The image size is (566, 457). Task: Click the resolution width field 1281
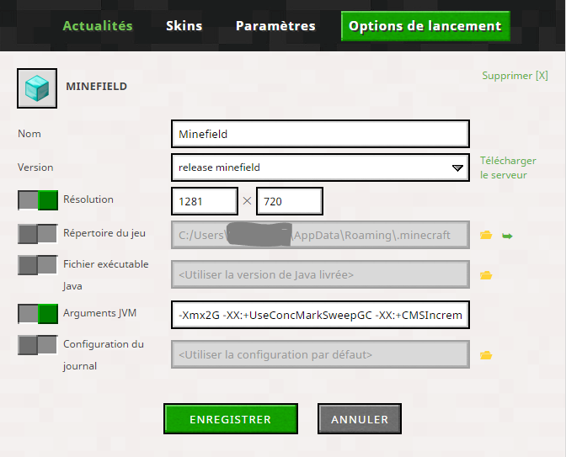pos(205,201)
